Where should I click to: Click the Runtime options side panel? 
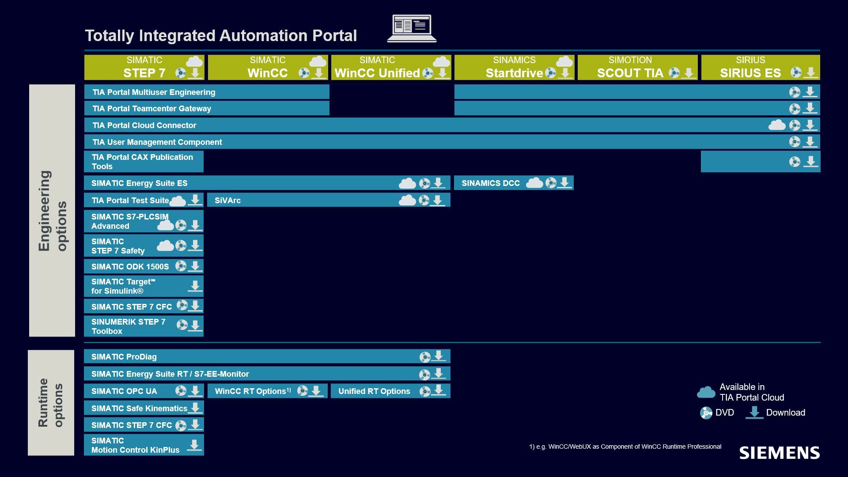tap(51, 403)
